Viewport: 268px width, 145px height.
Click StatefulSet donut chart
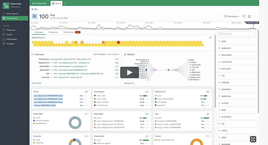coord(75,123)
